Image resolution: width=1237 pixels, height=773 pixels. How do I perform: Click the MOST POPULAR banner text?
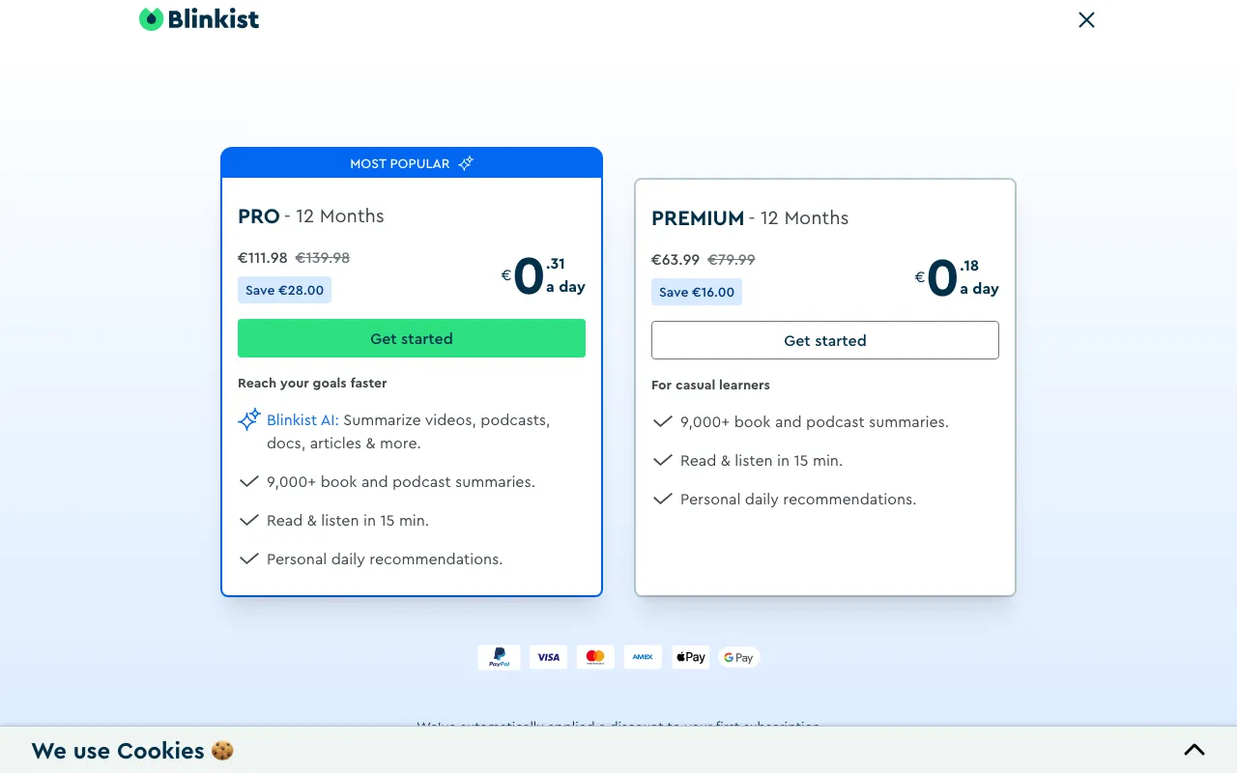pyautogui.click(x=400, y=163)
